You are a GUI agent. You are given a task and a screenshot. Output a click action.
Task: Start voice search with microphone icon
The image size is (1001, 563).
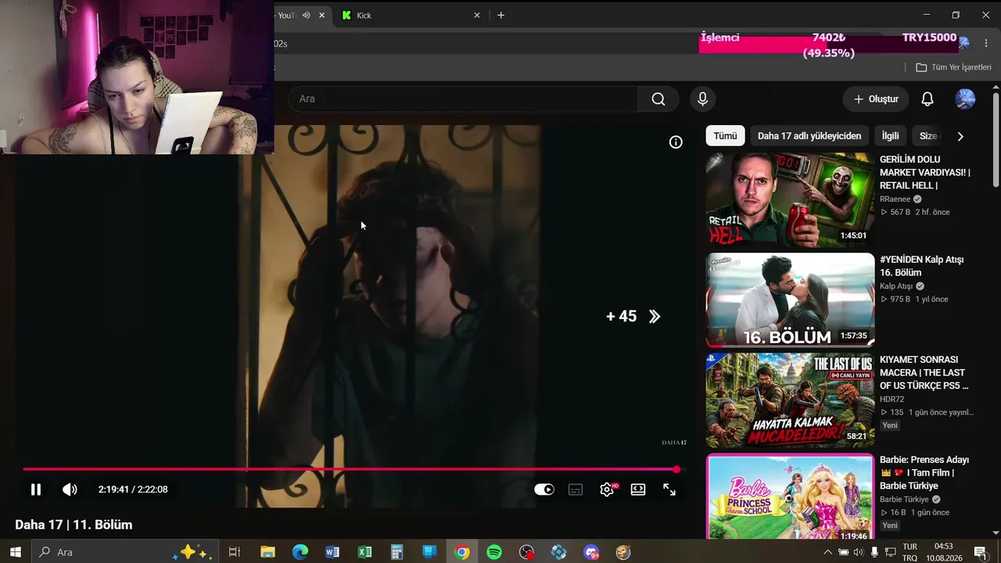point(702,99)
